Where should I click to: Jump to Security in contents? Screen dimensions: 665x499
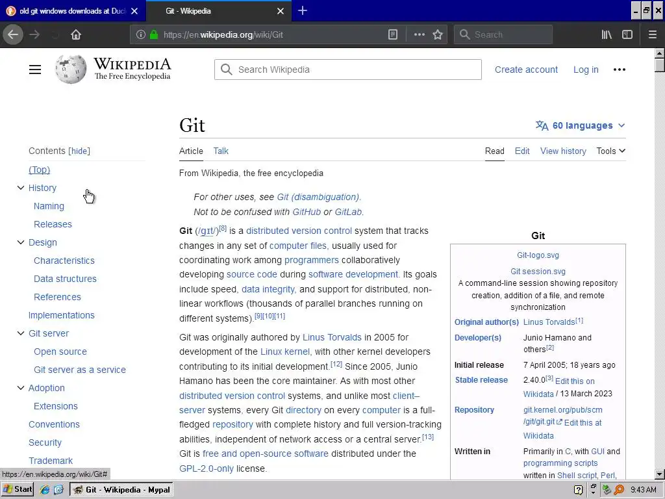coord(45,442)
